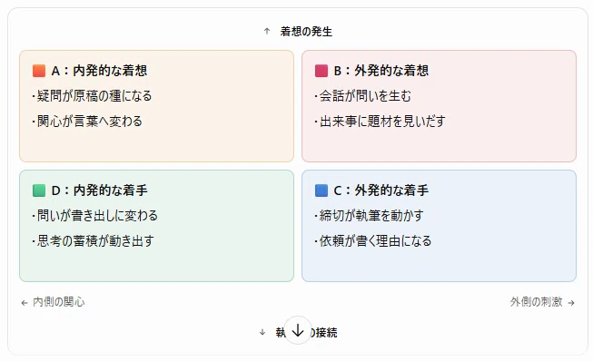The image size is (593, 361).
Task: Select the D:内発的な着手 heading
Action: pyautogui.click(x=99, y=190)
